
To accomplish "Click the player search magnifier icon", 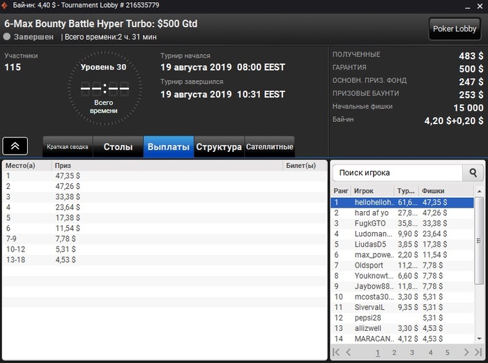I will click(473, 173).
